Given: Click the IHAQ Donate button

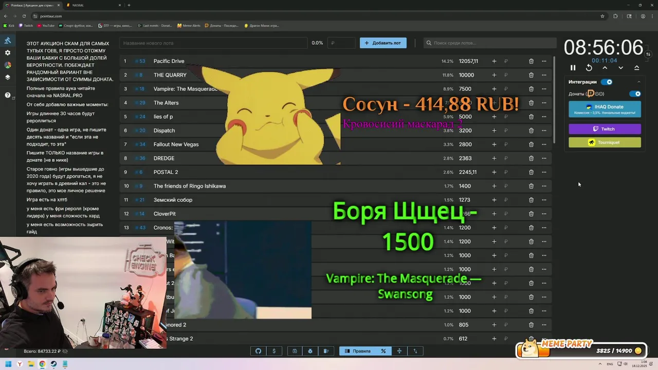Looking at the screenshot, I should point(605,109).
